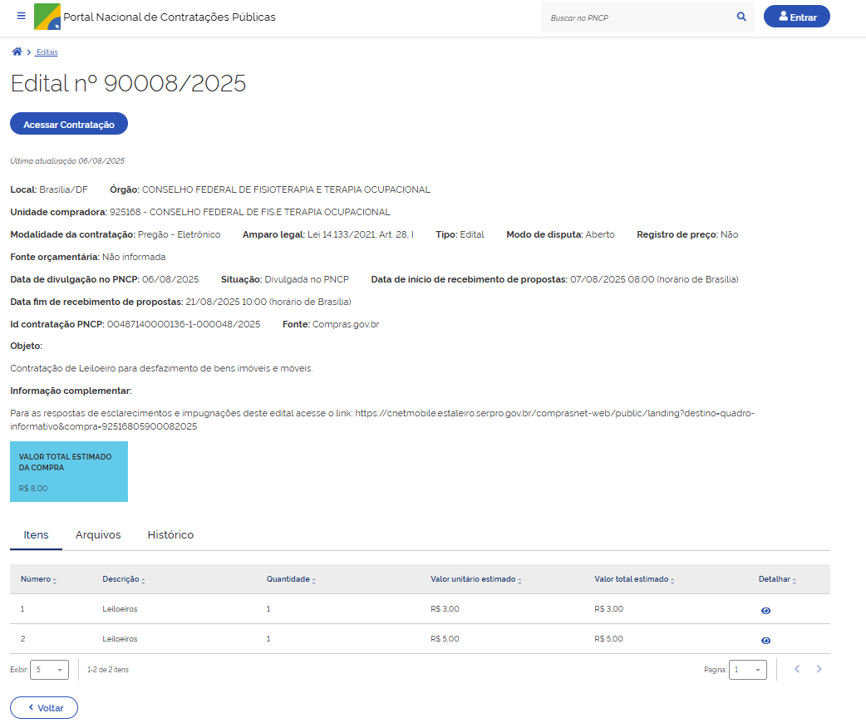Image resolution: width=866 pixels, height=723 pixels.
Task: Click the R$ 5,00 unit value cell
Action: pyautogui.click(x=445, y=638)
